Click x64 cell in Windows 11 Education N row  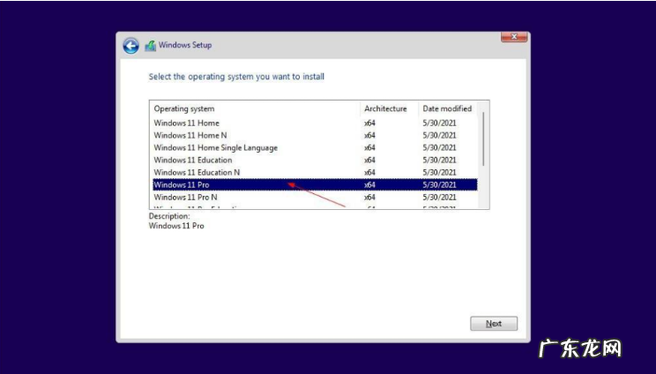pos(369,172)
